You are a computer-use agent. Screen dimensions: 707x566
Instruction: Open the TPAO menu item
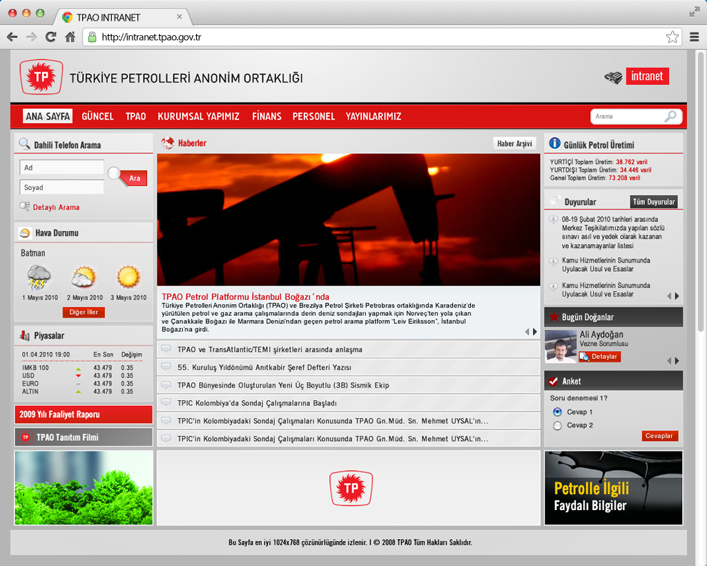pos(136,117)
